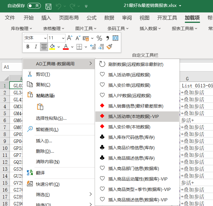Select 刷新数据(远程数据非最新时) submenu item
This screenshot has height=206, width=213.
coord(137,65)
